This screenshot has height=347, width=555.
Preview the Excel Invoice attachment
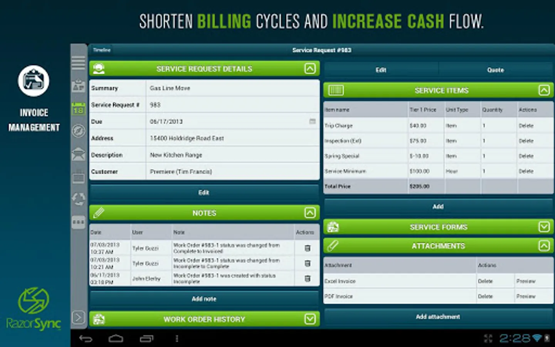(526, 281)
